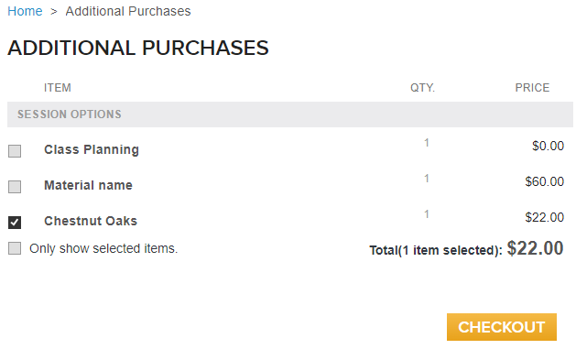Click the Chestnut Oaks row price $22.00

pyautogui.click(x=545, y=217)
